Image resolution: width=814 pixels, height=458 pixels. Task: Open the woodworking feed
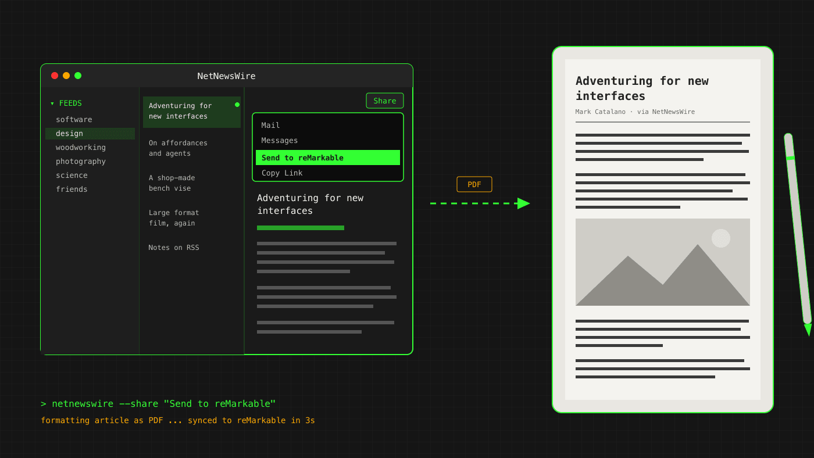(x=90, y=147)
